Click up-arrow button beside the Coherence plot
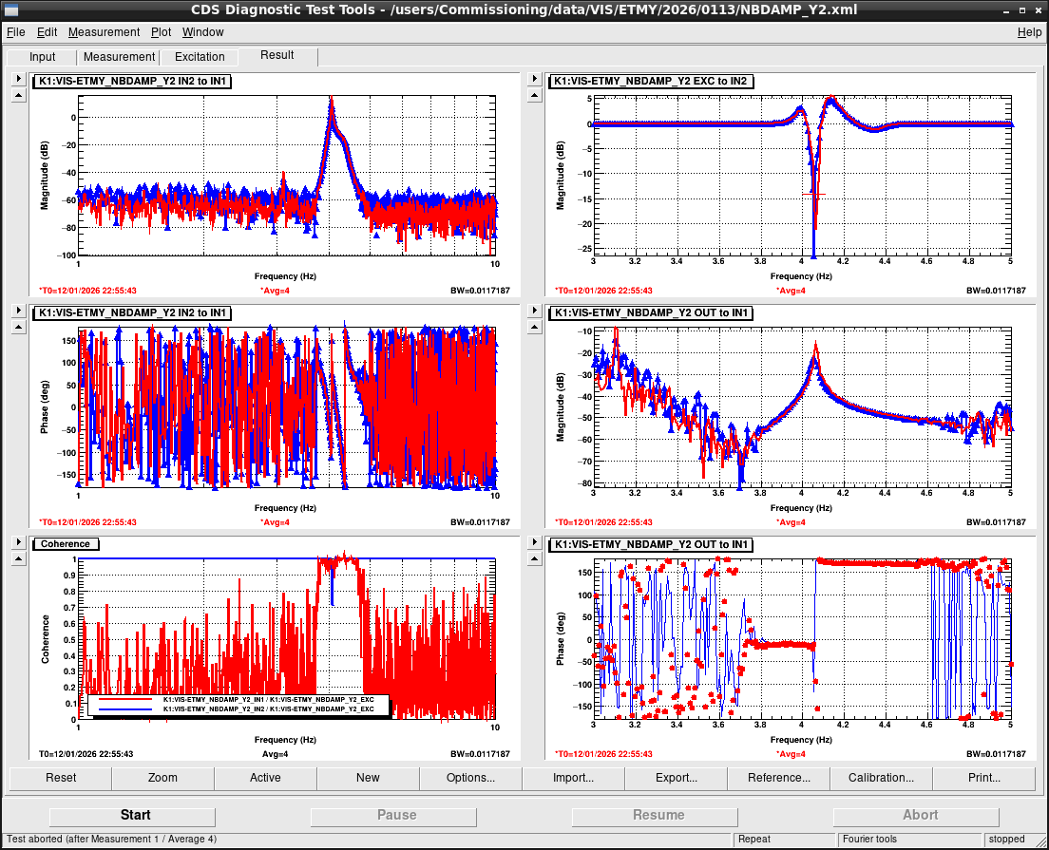This screenshot has height=850, width=1049. pyautogui.click(x=18, y=558)
